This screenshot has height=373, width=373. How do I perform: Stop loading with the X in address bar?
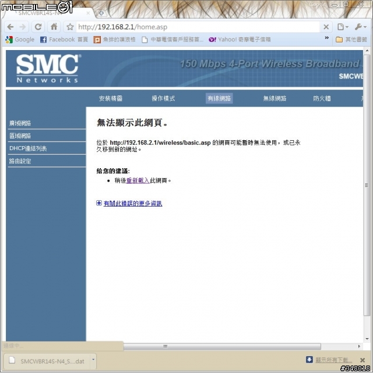pos(326,27)
